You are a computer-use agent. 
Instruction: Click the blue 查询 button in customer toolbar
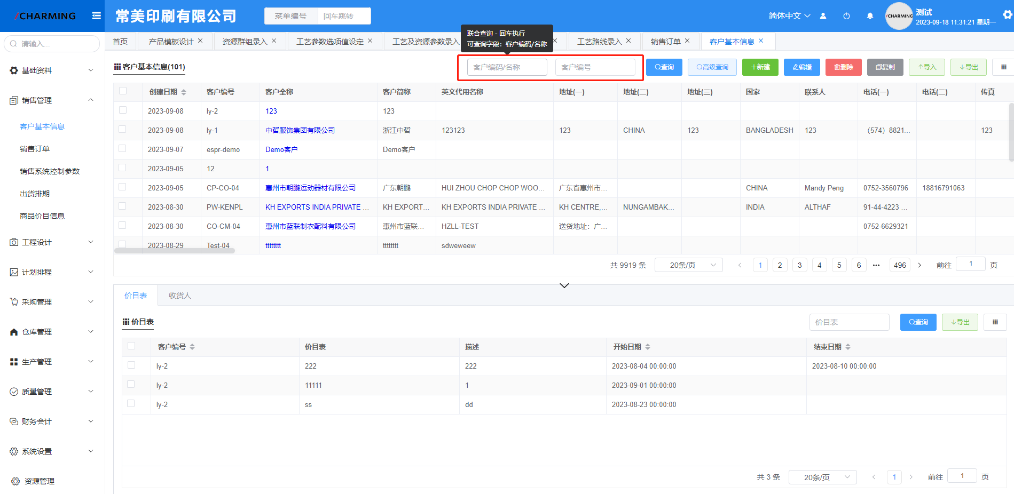click(x=664, y=67)
